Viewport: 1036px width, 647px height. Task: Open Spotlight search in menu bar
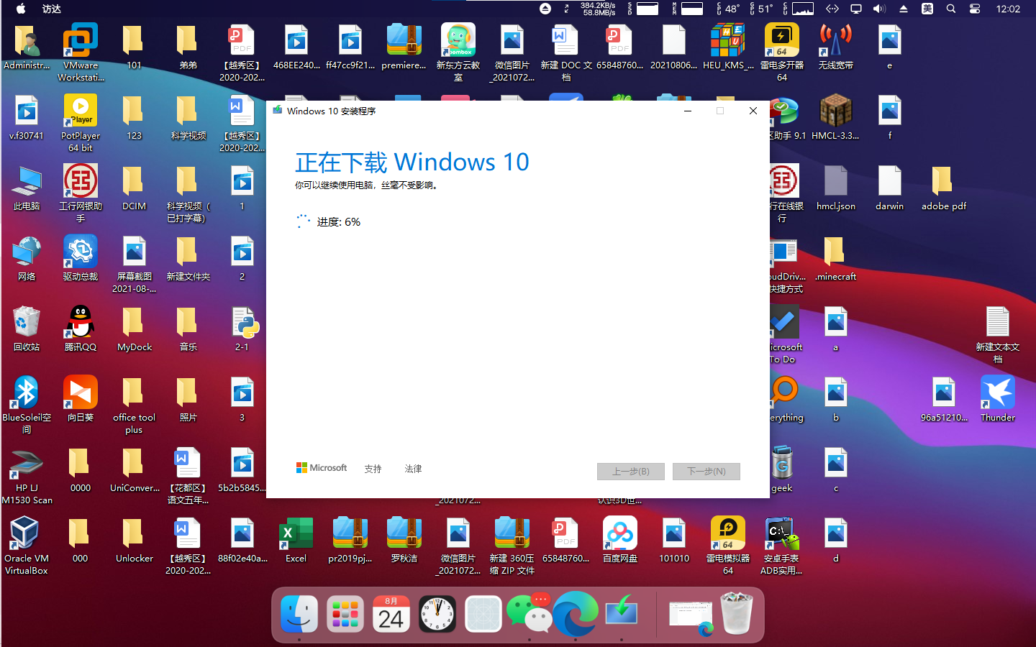[x=951, y=9]
